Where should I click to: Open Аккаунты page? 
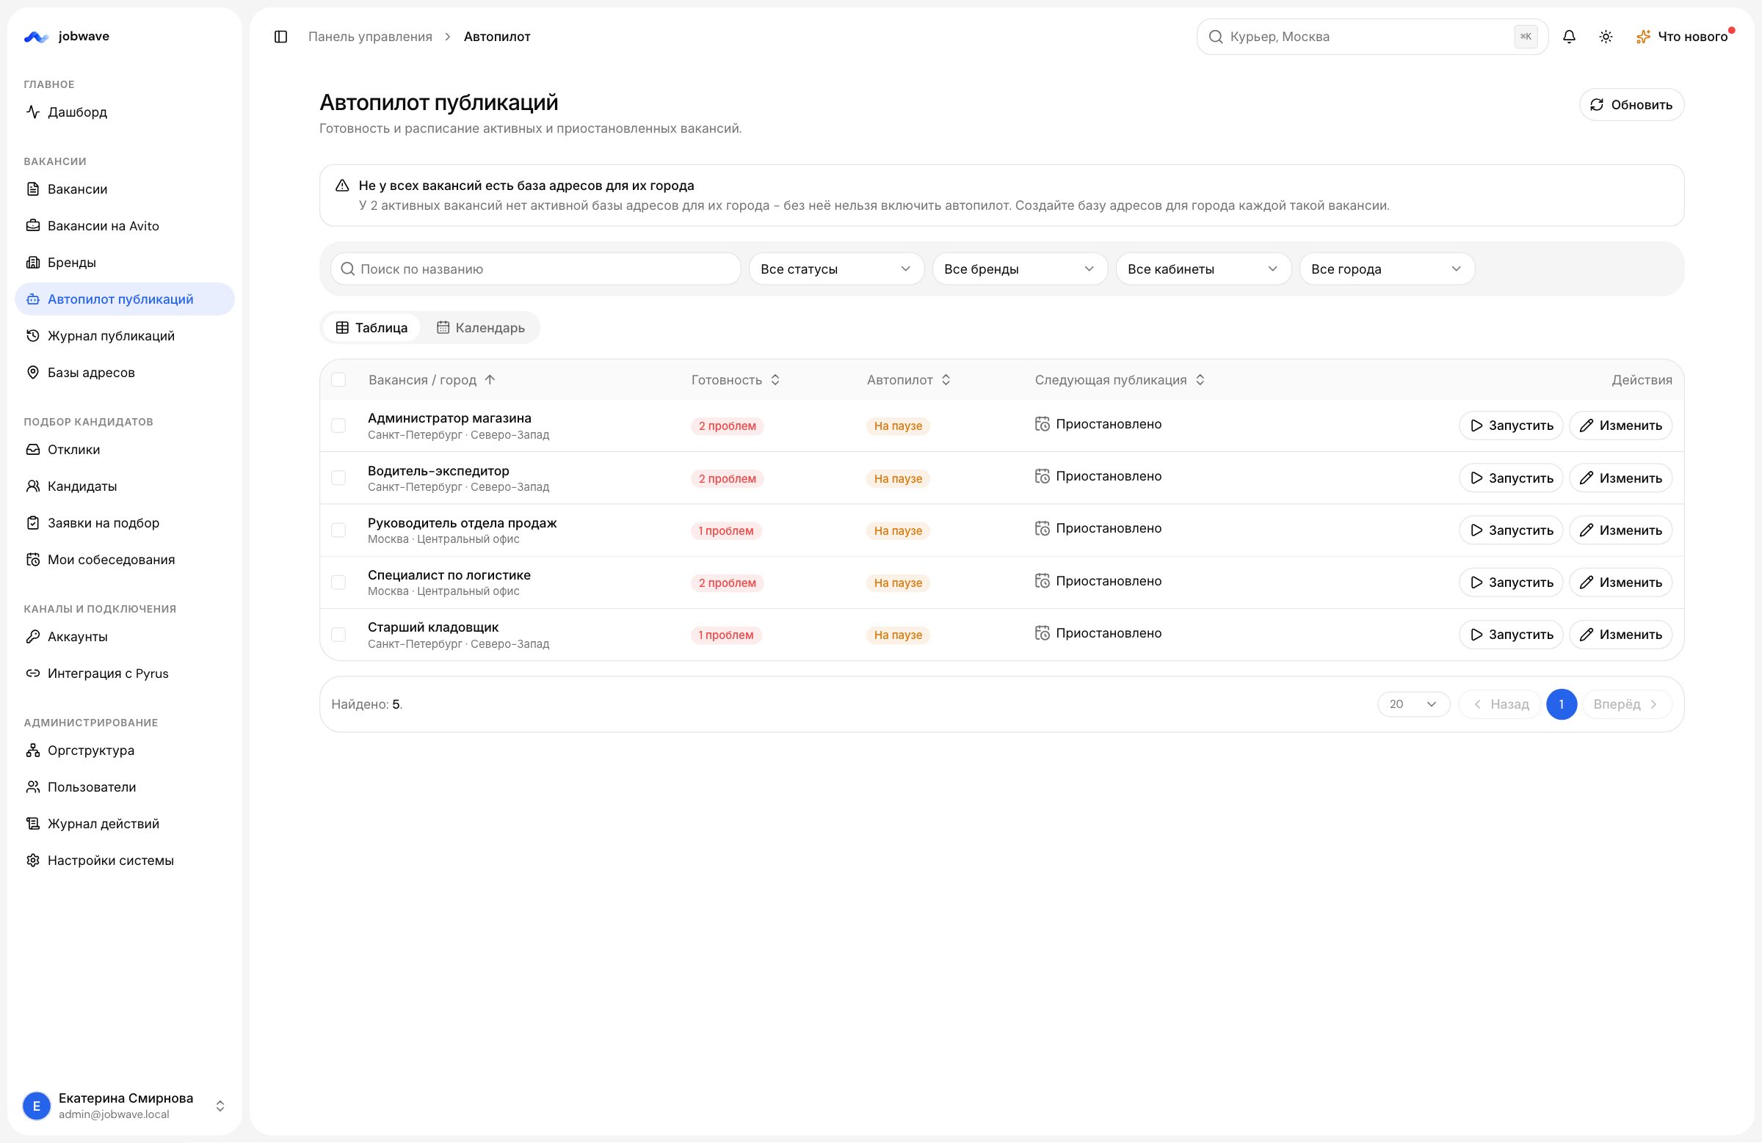click(124, 636)
